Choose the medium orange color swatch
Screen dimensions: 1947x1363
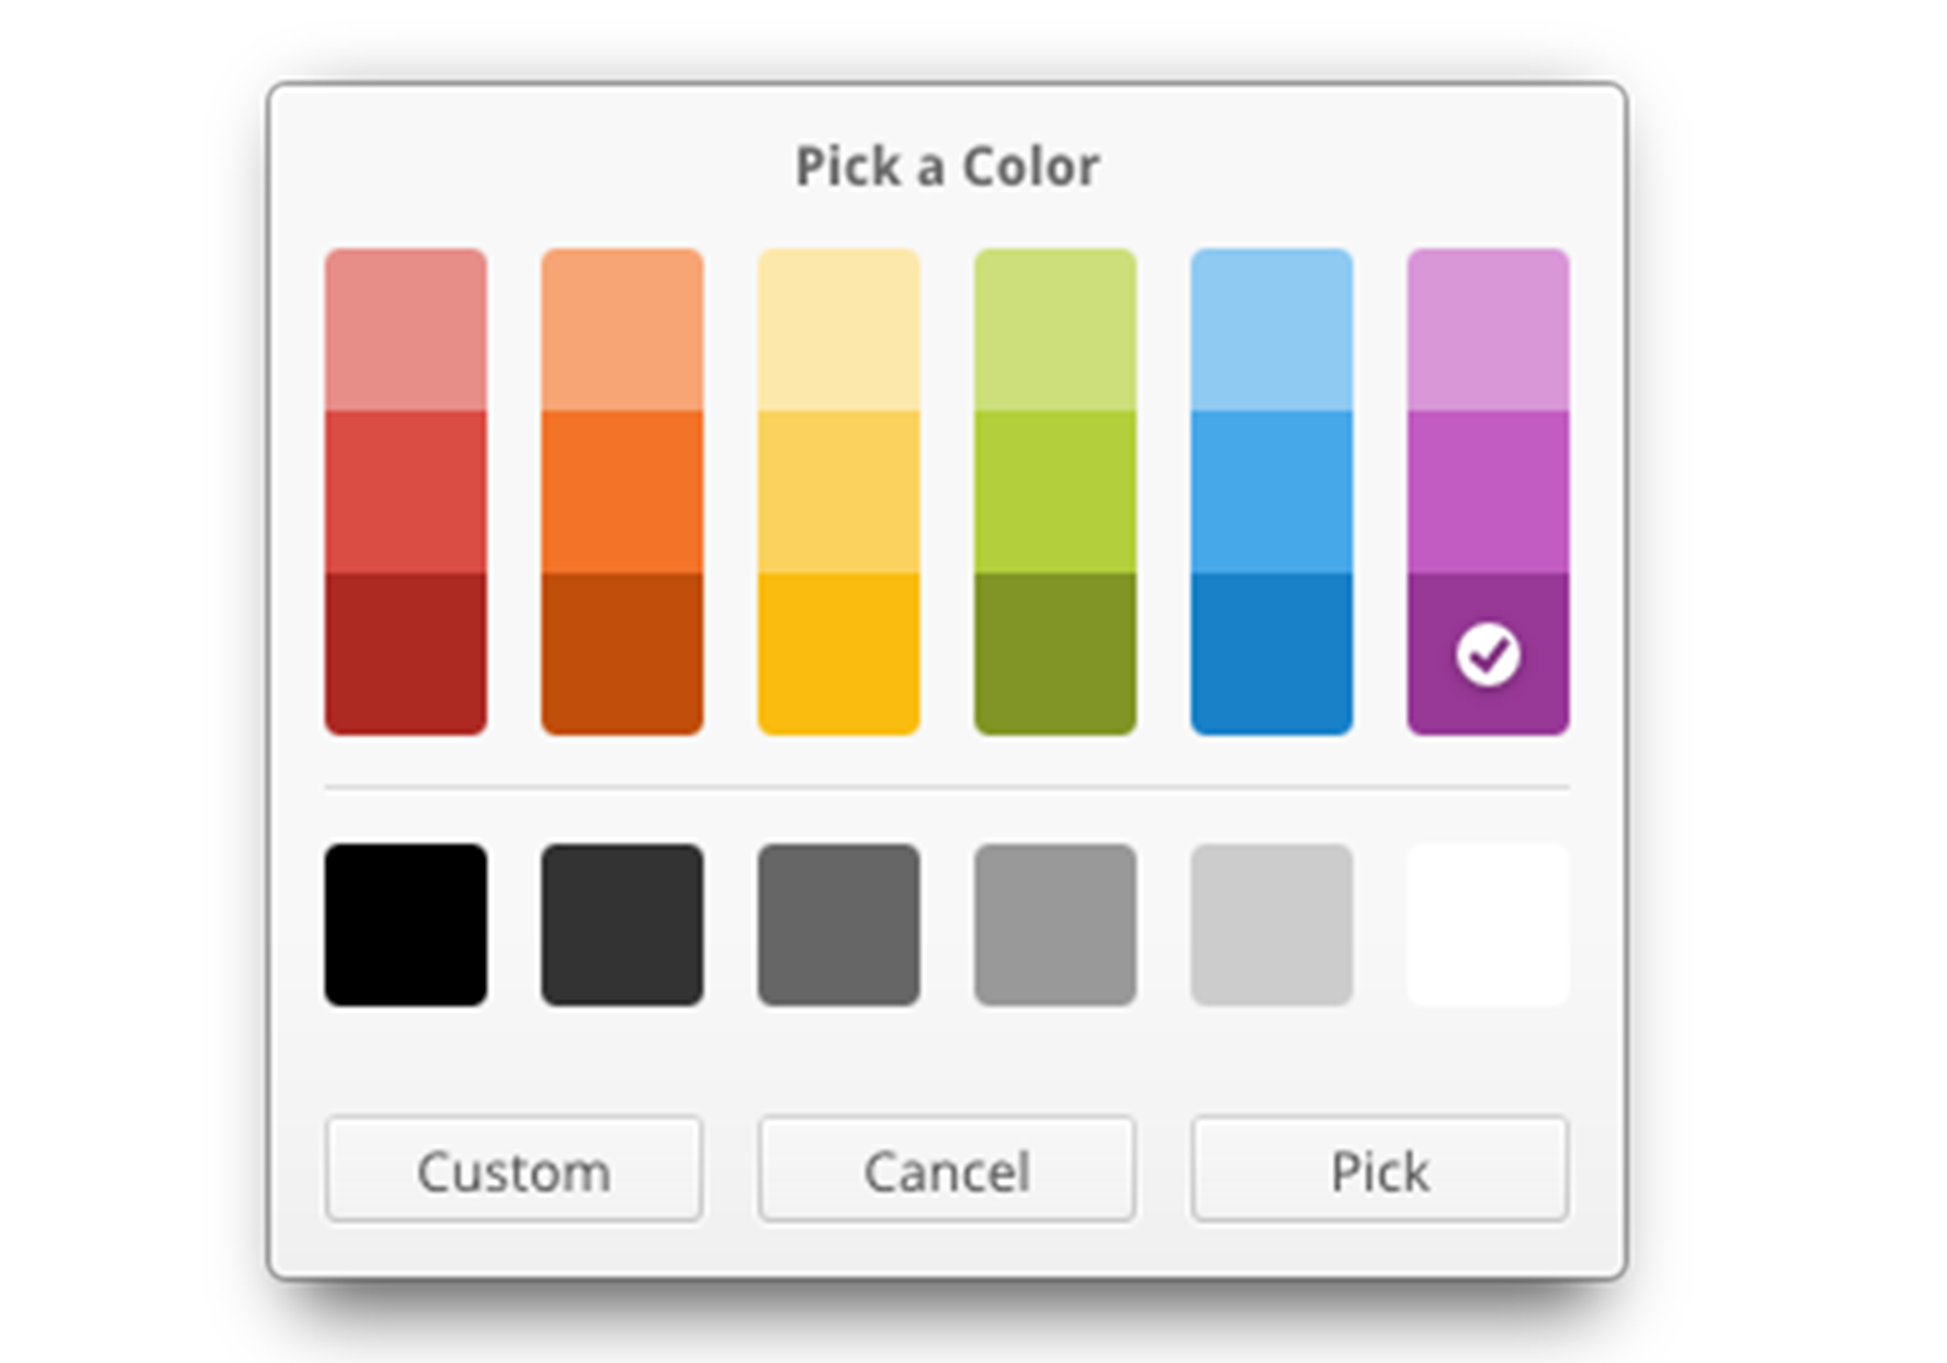pyautogui.click(x=622, y=492)
